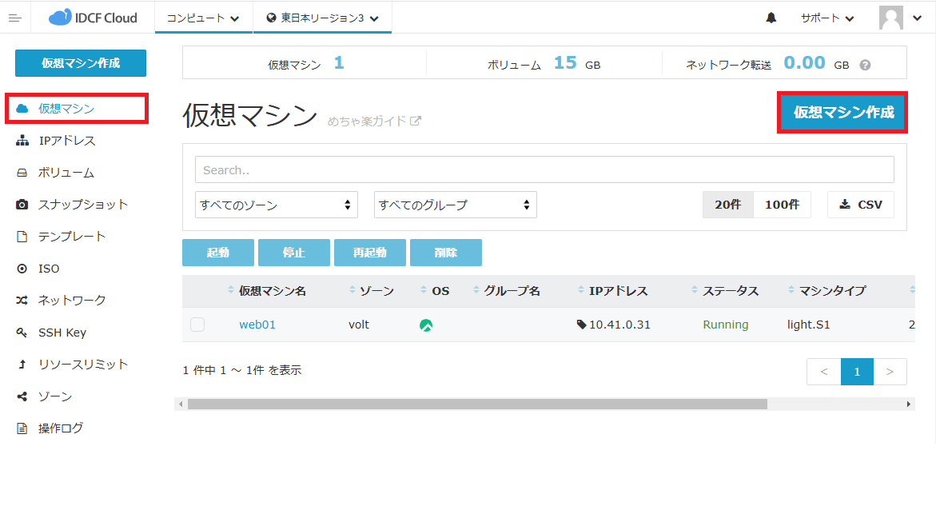Click the horizontal table scrollbar

tap(477, 404)
